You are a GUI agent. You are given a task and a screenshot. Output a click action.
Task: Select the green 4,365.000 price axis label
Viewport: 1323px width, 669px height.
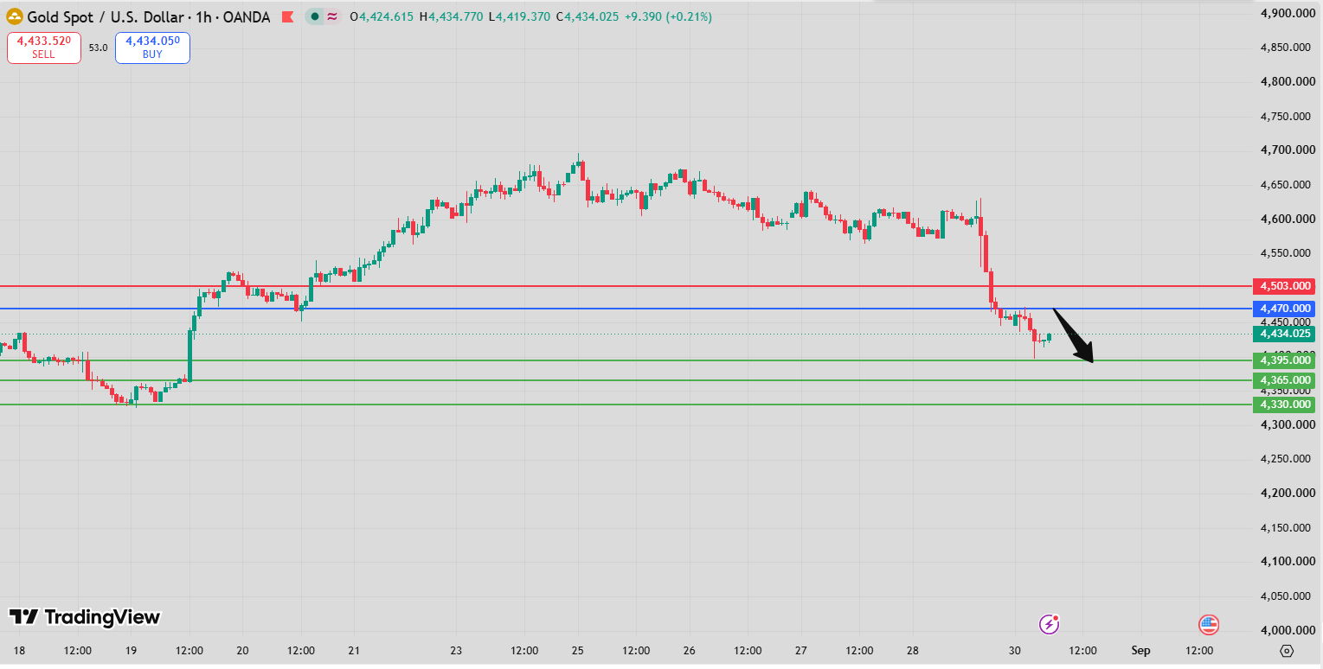(x=1284, y=380)
